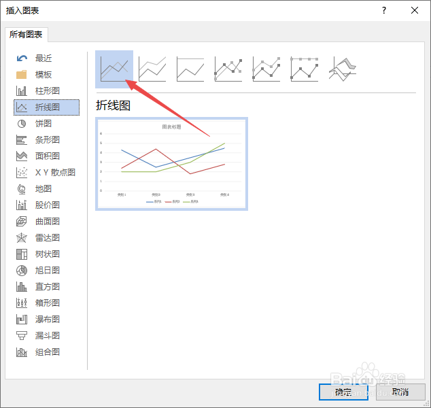Select the 折线图 line chart category
Viewport: 431px width, 408px height.
click(46, 107)
